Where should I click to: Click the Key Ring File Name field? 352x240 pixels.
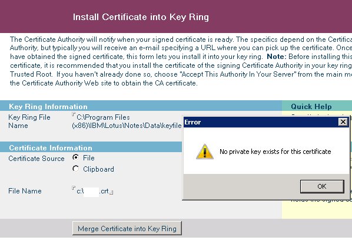(x=127, y=121)
